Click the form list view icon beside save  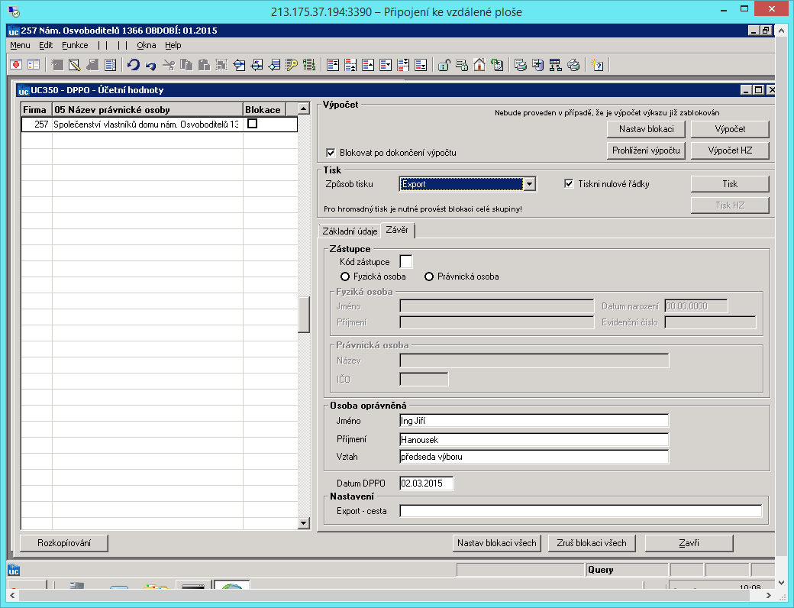pos(34,65)
